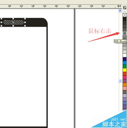Click the vertical scrollbar thumb
127x128 pixels.
pyautogui.click(x=120, y=81)
